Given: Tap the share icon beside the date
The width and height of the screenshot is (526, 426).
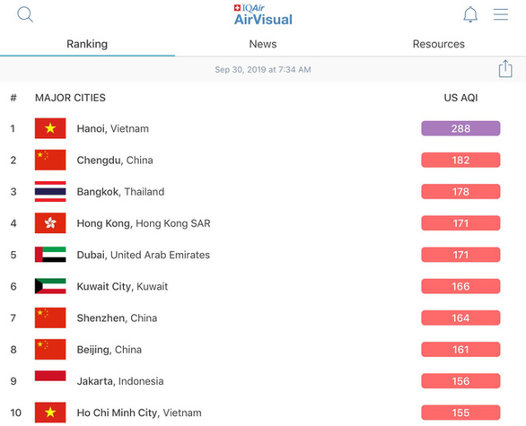Looking at the screenshot, I should (505, 69).
